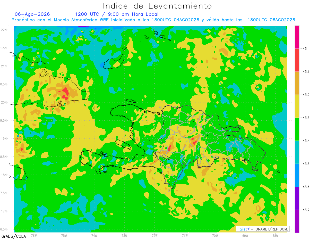Click the map title 'Indice de Levantamiento'
The height and width of the screenshot is (239, 309).
pyautogui.click(x=157, y=6)
